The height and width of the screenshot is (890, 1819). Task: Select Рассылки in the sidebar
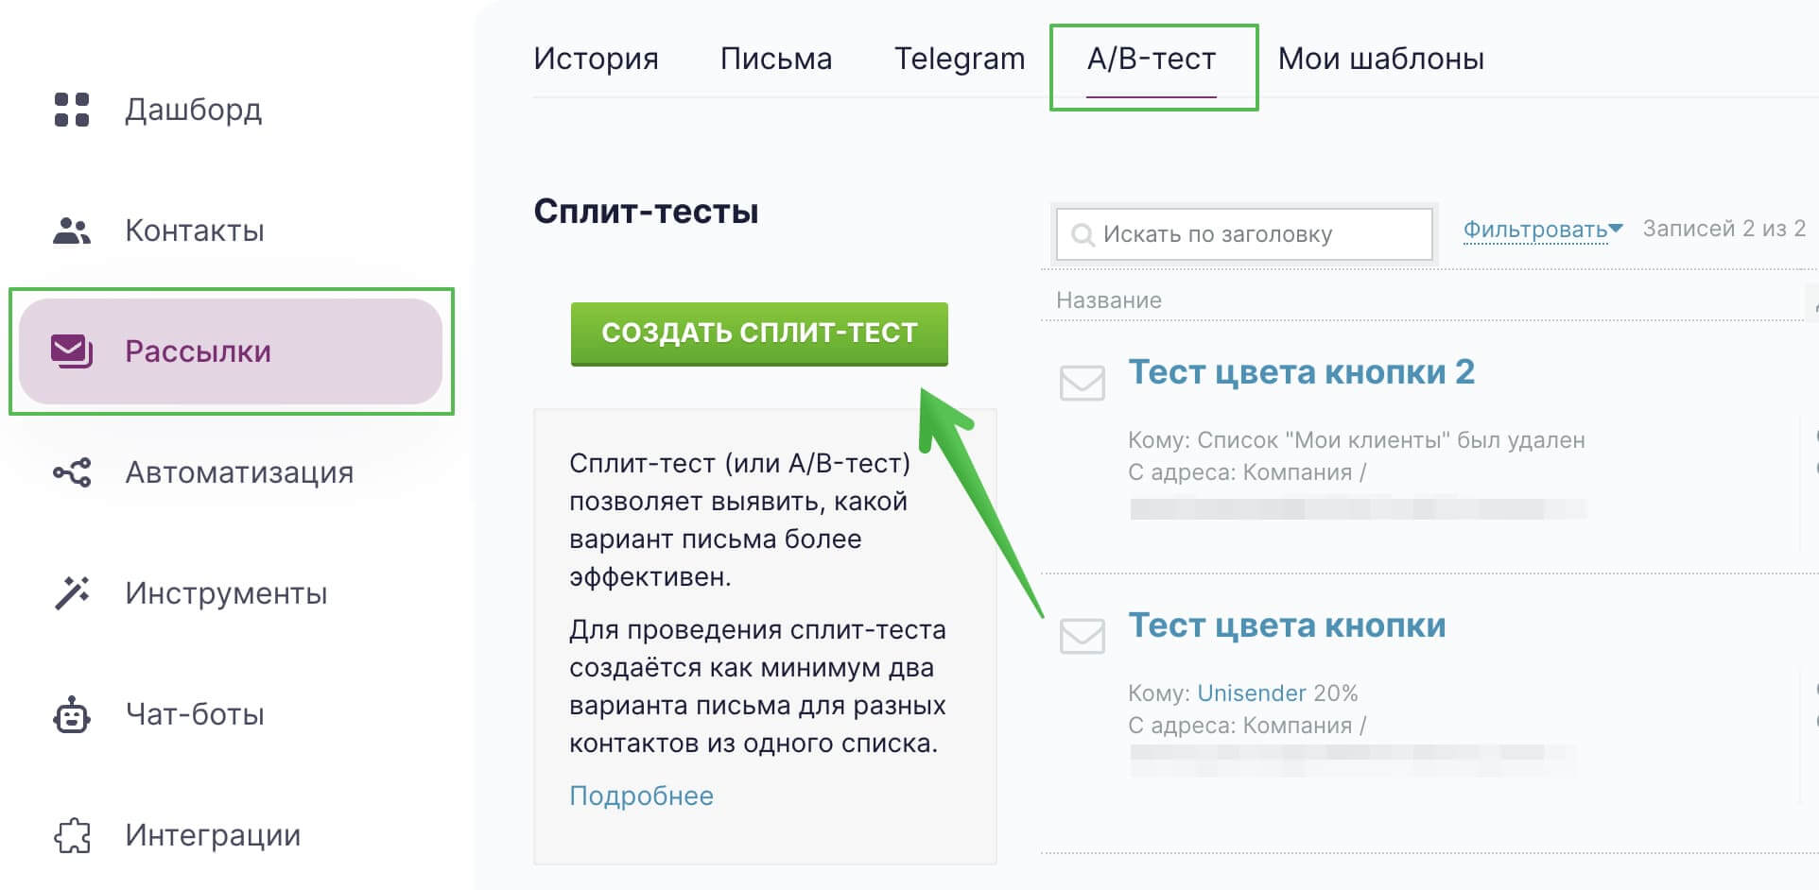tap(231, 351)
